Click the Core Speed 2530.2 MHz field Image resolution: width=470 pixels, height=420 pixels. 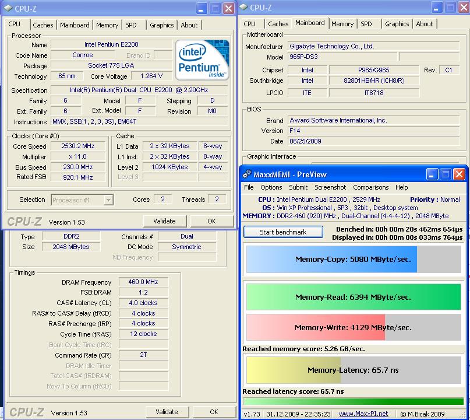coord(78,146)
